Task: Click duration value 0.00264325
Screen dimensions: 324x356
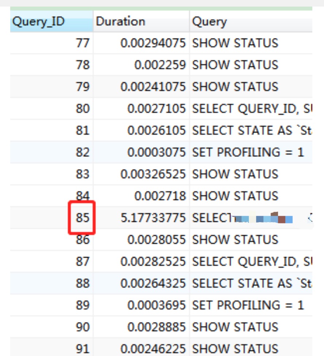Action: coord(153,283)
